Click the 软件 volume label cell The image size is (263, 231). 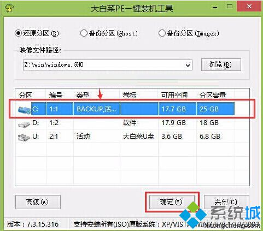tap(130, 123)
